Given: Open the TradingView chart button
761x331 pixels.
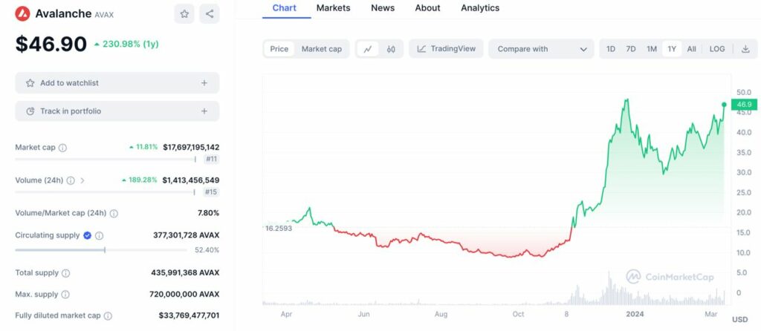Looking at the screenshot, I should click(x=447, y=49).
